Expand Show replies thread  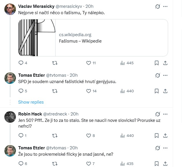pyautogui.click(x=31, y=102)
